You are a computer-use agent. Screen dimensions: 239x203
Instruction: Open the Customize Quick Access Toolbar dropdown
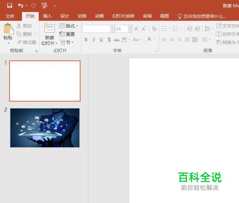(55, 6)
